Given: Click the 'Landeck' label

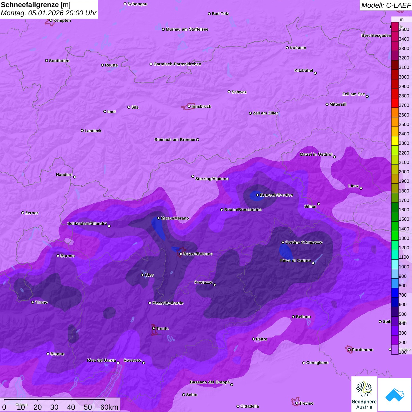Looking at the screenshot, I should click(x=93, y=131).
